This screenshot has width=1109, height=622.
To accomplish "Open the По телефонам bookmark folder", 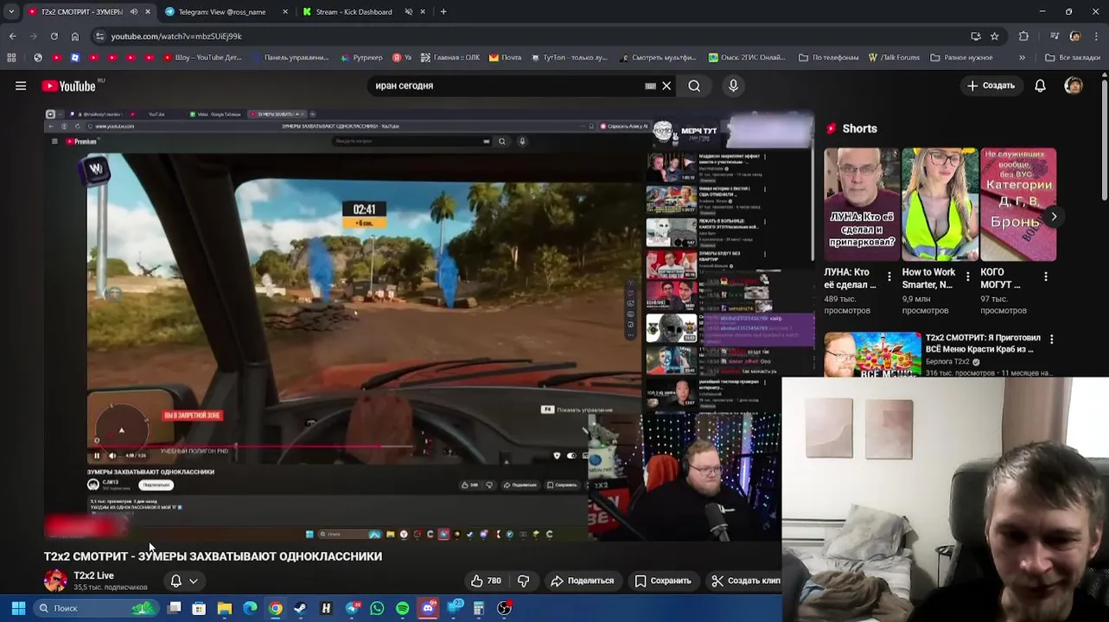I will 828,58.
